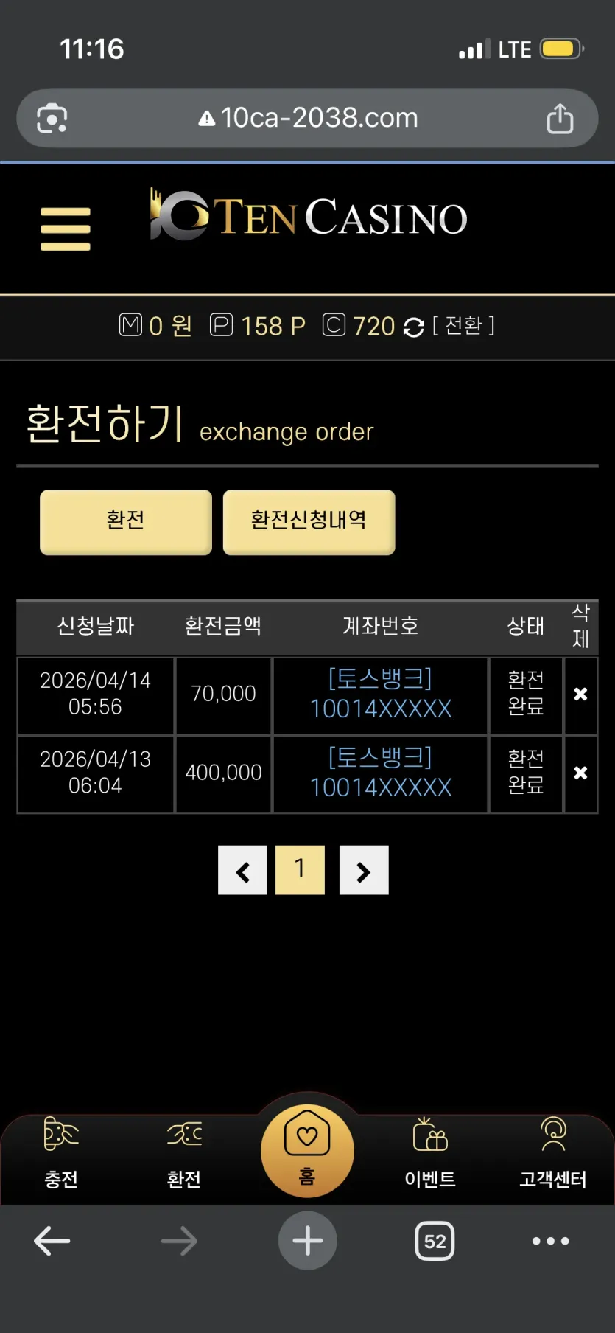The image size is (615, 1333).
Task: Delete the 400,000 withdrawal row
Action: pos(580,773)
